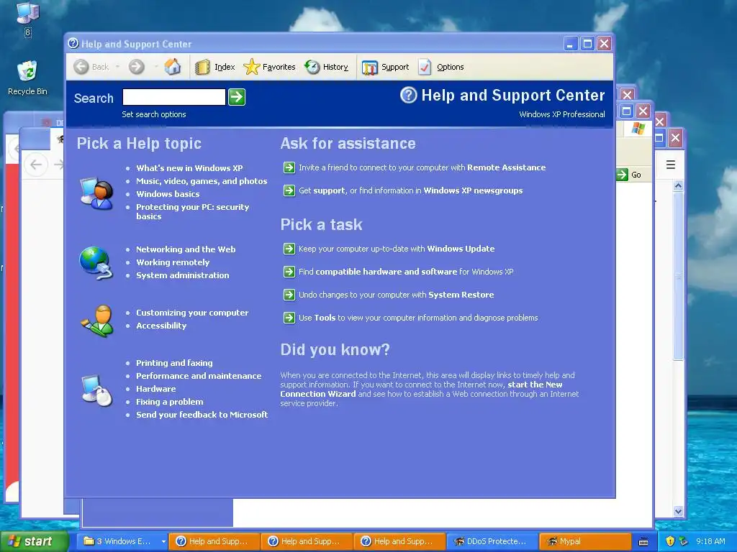Open Fixing a problem topic
The image size is (737, 552).
[170, 402]
